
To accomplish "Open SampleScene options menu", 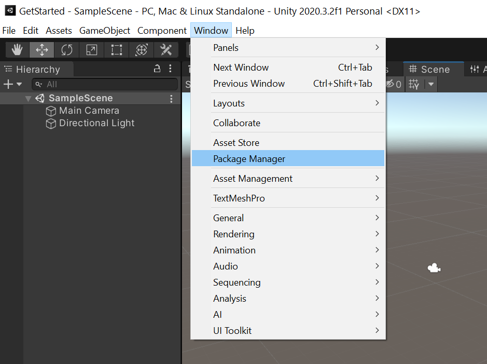I will 171,99.
